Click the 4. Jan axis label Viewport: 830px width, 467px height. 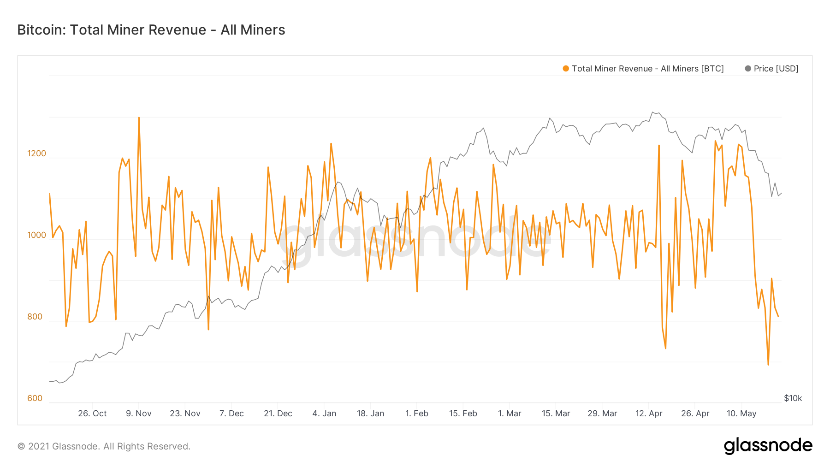[x=324, y=414]
